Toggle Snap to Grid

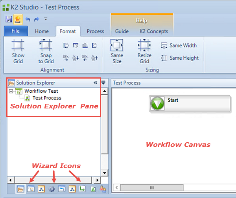point(46,51)
